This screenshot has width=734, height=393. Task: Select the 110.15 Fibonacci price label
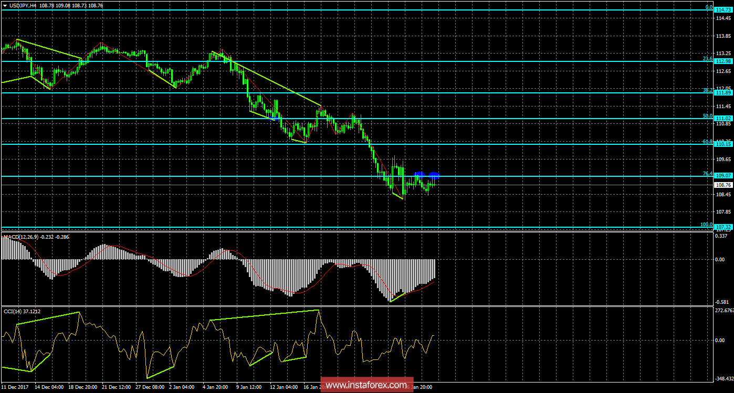723,144
